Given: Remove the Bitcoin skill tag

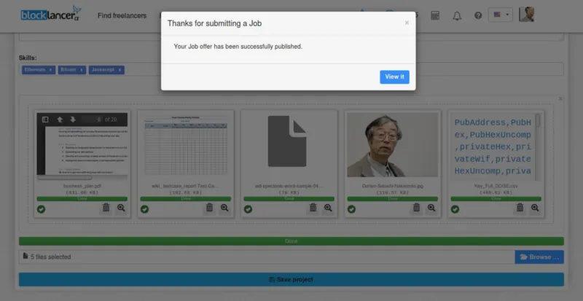Looking at the screenshot, I should [81, 70].
